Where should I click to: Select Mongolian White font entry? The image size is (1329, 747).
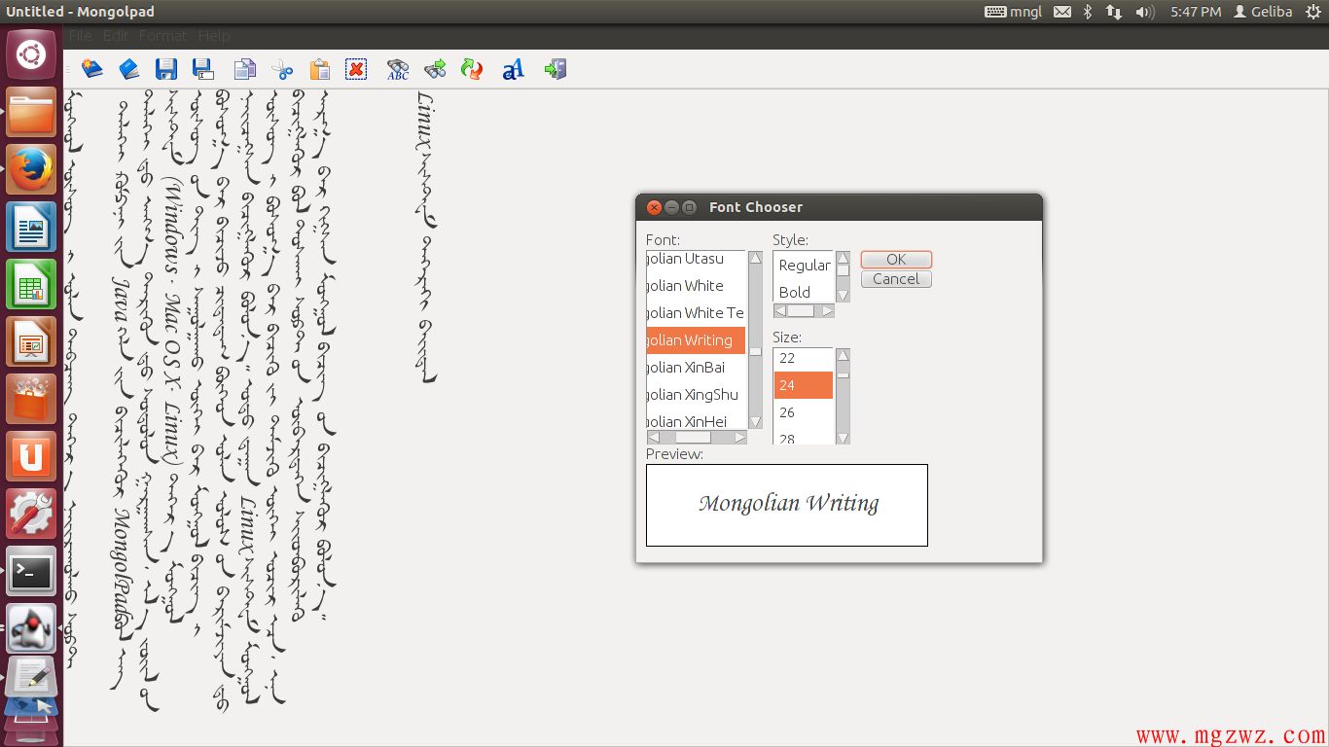tap(696, 286)
